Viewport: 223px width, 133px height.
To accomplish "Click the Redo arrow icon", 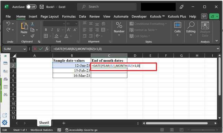I will pos(8,30).
